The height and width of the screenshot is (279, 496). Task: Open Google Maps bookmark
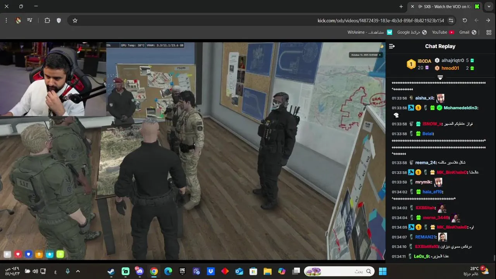click(x=412, y=32)
